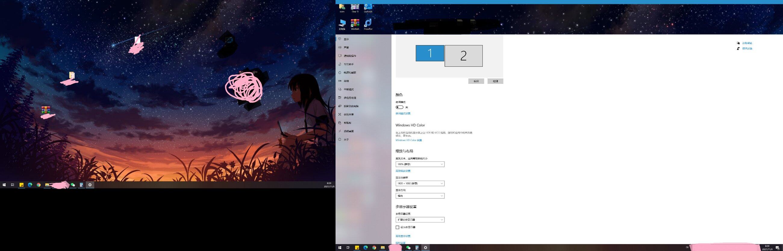Open Start menu on the wallpaper-only screen's taskbar
Screen dimensions: 783x251
coord(4,185)
